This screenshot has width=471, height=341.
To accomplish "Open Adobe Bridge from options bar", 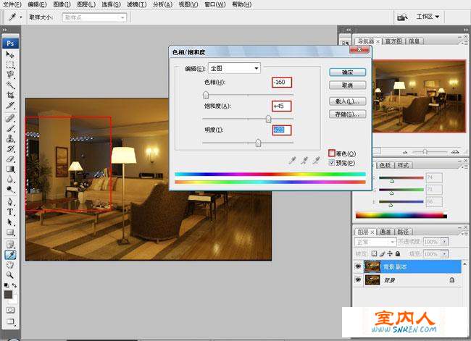I will click(x=402, y=17).
